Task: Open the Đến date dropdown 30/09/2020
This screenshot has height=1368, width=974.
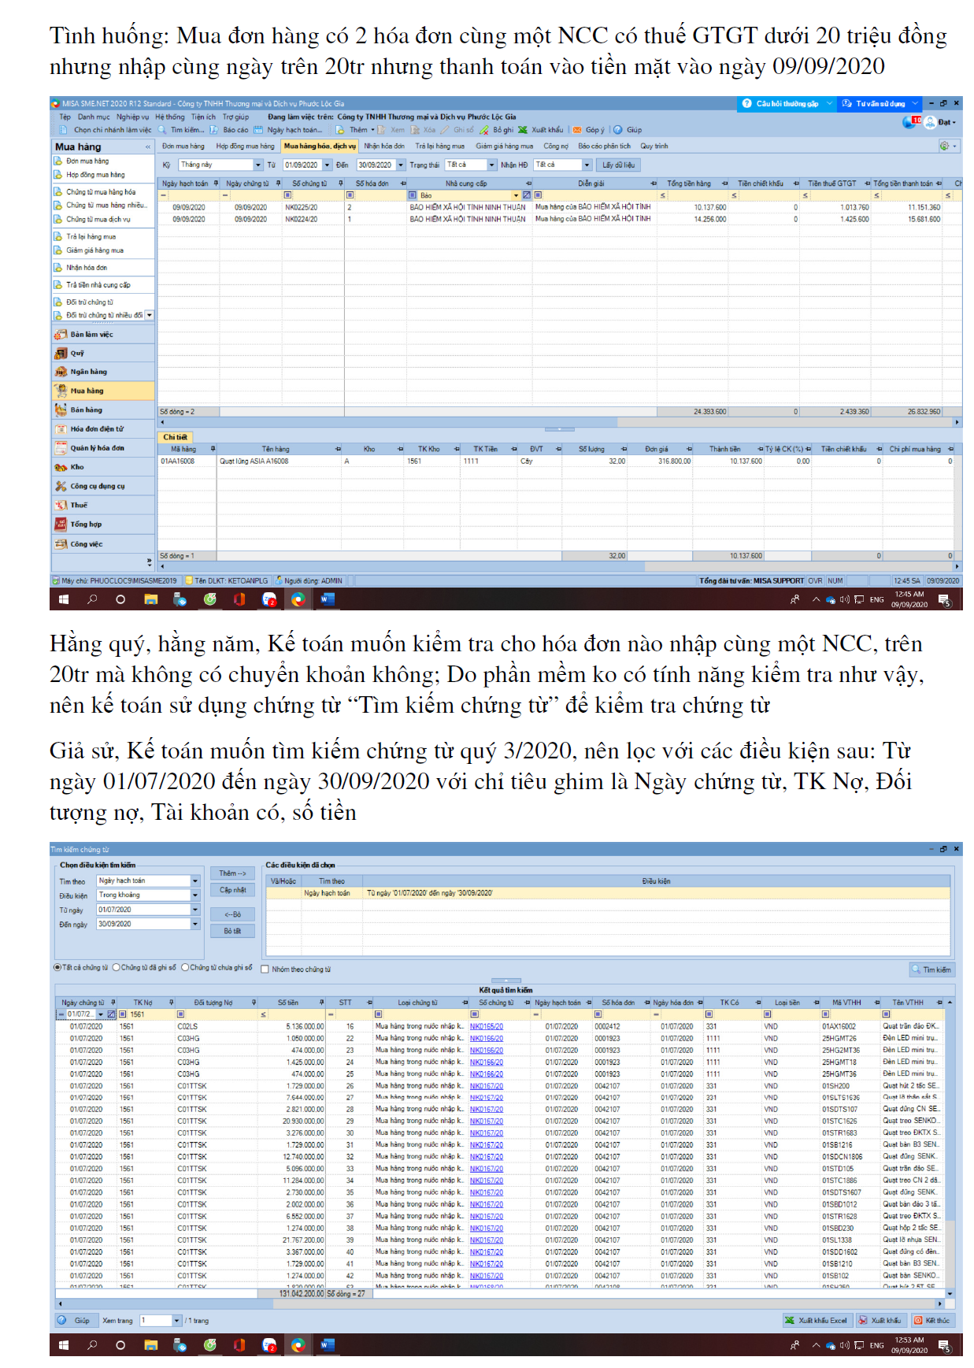Action: point(401,165)
